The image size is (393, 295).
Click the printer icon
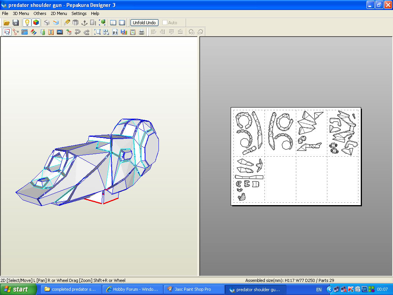click(142, 32)
